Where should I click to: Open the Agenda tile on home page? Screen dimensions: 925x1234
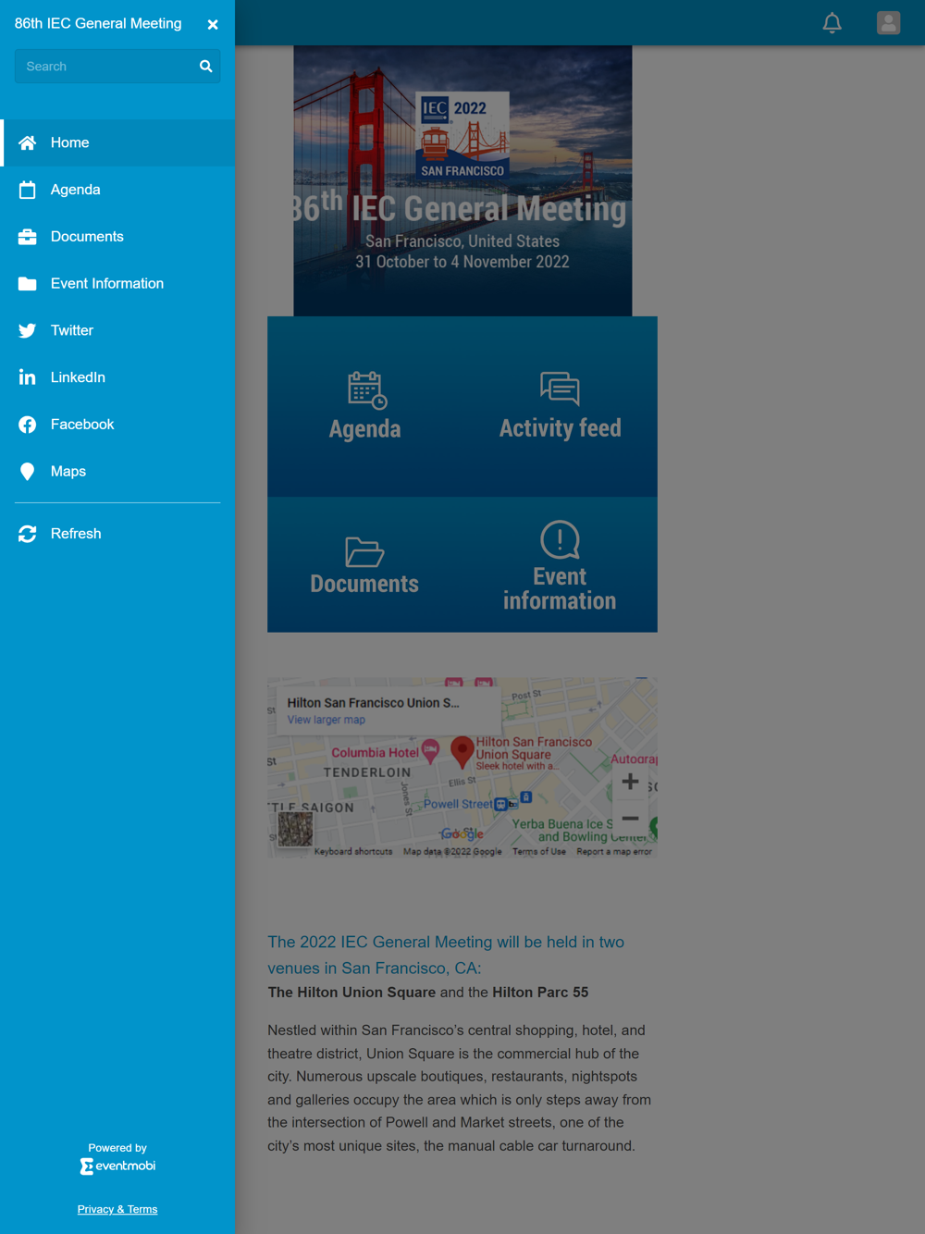pos(364,407)
